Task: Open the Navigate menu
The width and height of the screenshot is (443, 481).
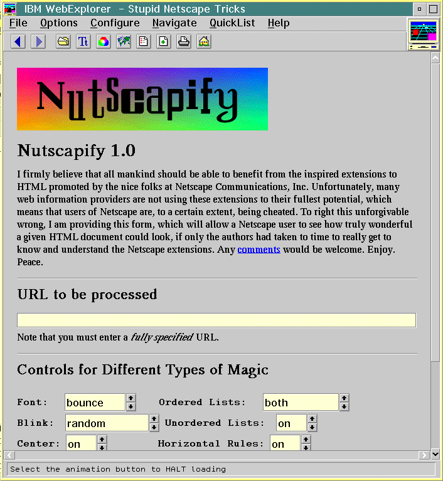Action: pos(174,23)
